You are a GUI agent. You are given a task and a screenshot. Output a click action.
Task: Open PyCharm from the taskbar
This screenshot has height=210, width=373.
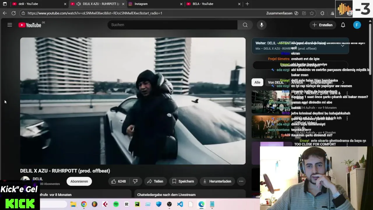(137, 204)
